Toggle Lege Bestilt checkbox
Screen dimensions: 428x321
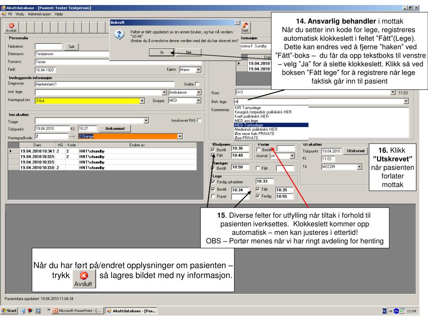213,189
